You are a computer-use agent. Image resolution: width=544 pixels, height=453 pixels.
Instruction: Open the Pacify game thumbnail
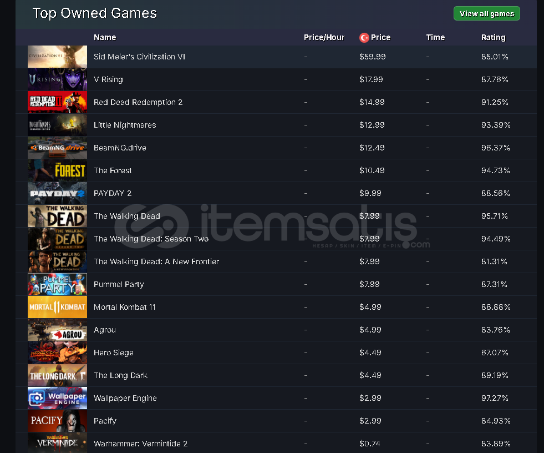(x=57, y=421)
